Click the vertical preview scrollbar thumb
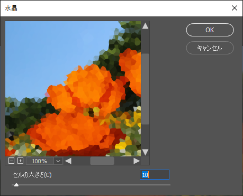Viewport: 243px width, 196px height. coord(146,89)
